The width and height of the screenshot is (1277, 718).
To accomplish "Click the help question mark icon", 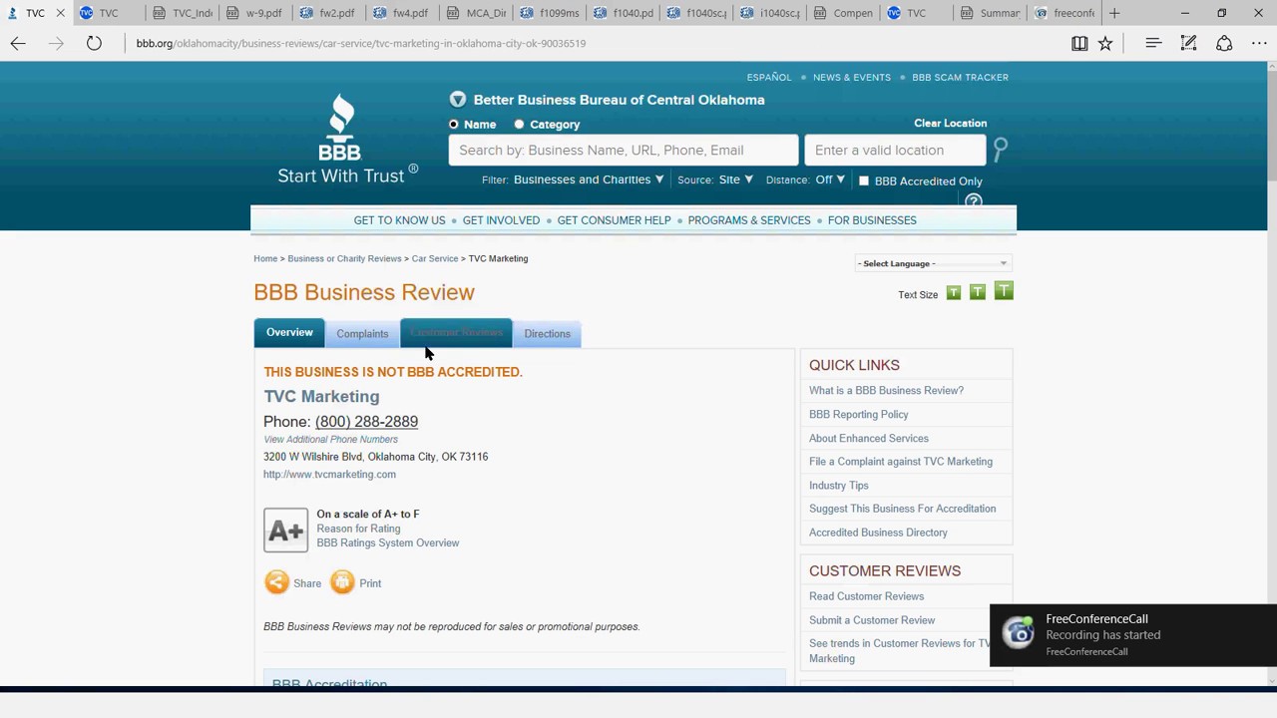I will pyautogui.click(x=974, y=201).
